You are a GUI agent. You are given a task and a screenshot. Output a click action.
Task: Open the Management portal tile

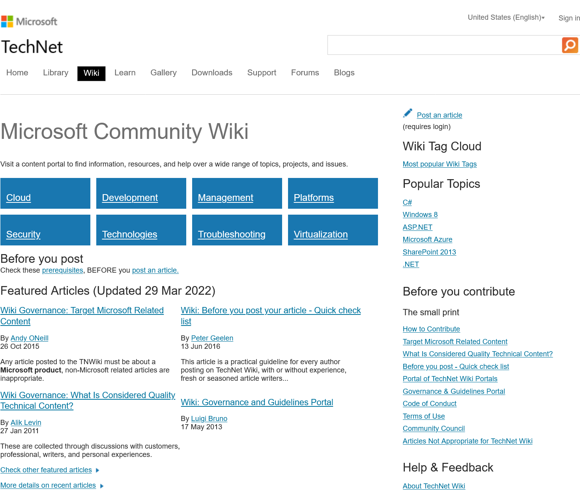coord(237,193)
